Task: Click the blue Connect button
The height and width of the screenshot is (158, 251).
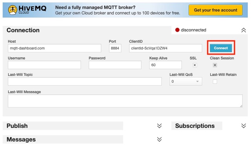Action: [221, 48]
